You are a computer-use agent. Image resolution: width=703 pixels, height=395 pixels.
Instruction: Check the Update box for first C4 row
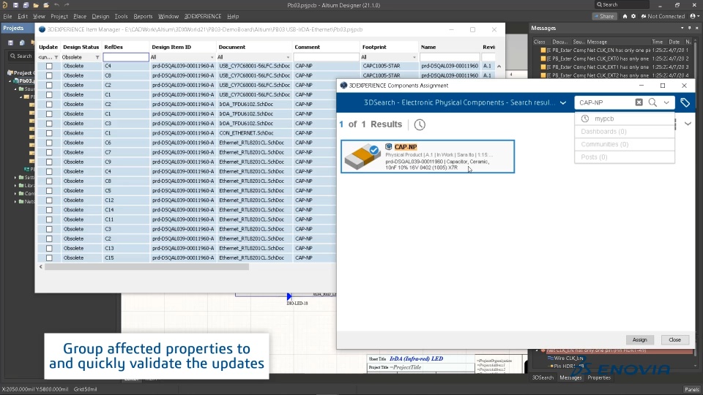click(x=49, y=66)
